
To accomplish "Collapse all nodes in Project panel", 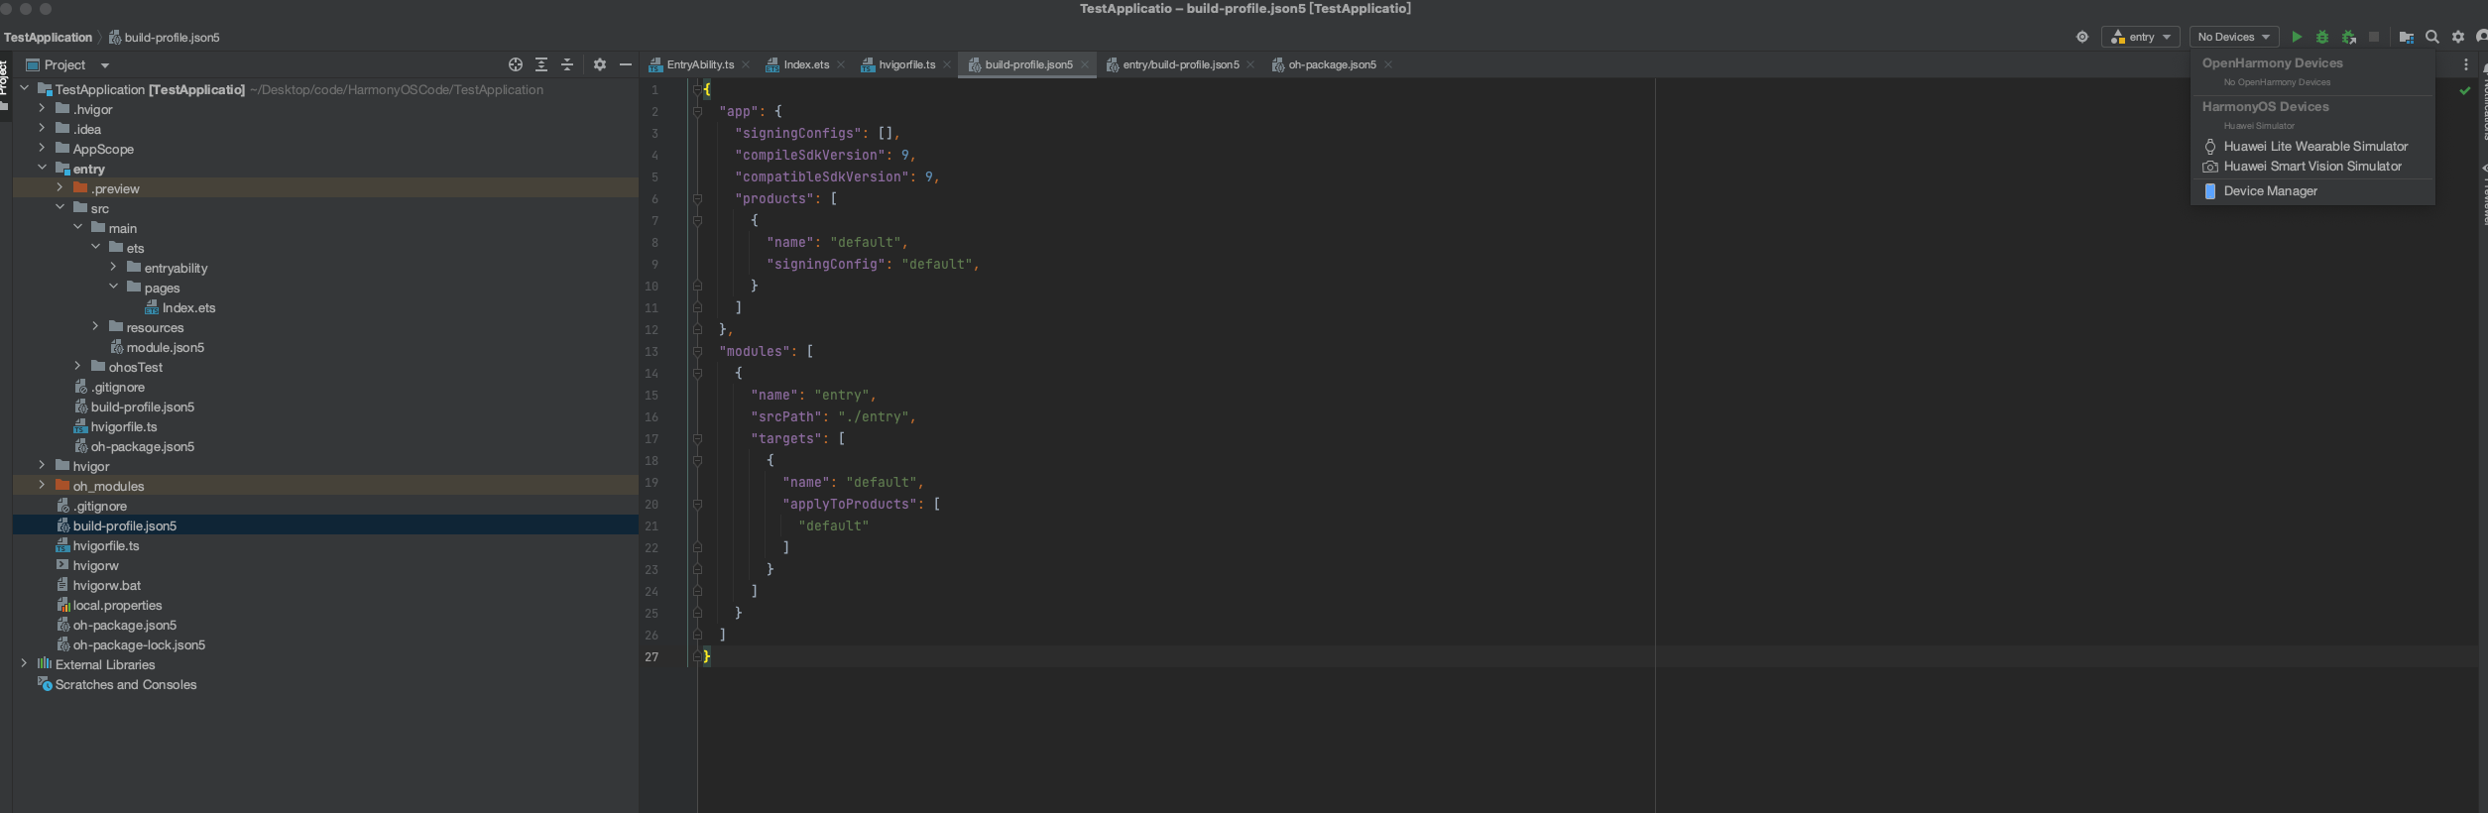I will 567,64.
